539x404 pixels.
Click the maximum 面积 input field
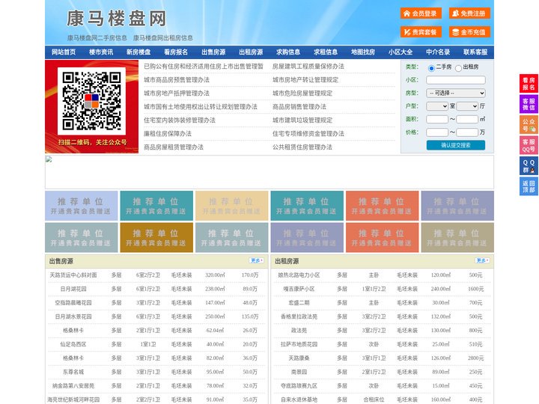coord(467,119)
